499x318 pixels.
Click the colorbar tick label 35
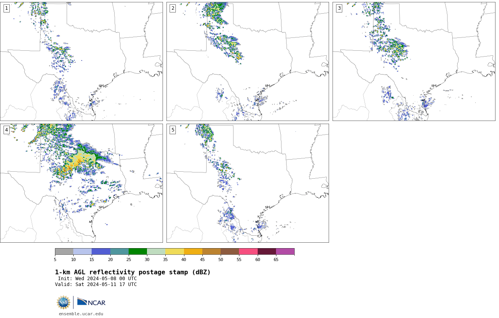point(165,259)
